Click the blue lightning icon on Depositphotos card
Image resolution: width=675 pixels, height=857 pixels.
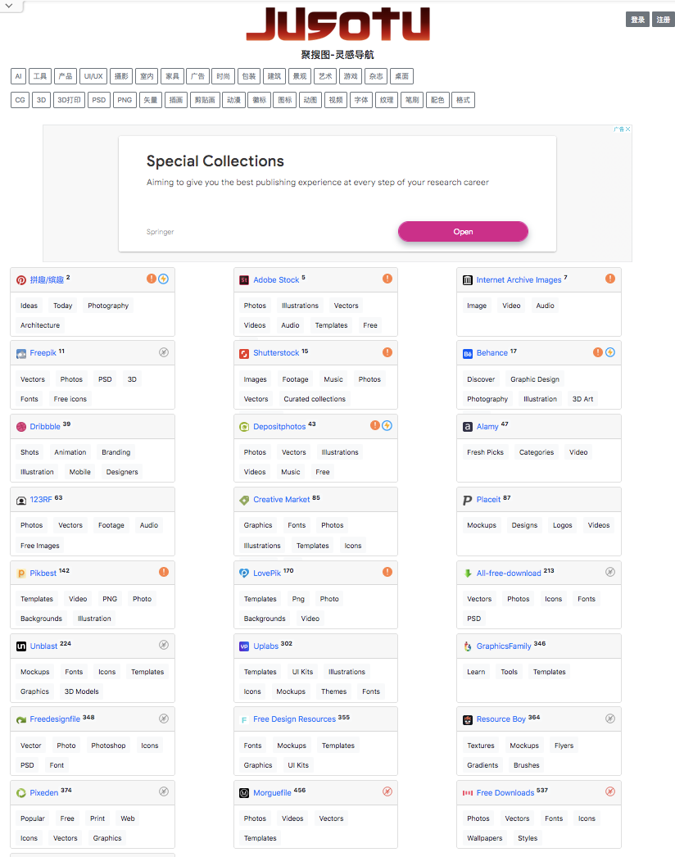[387, 425]
